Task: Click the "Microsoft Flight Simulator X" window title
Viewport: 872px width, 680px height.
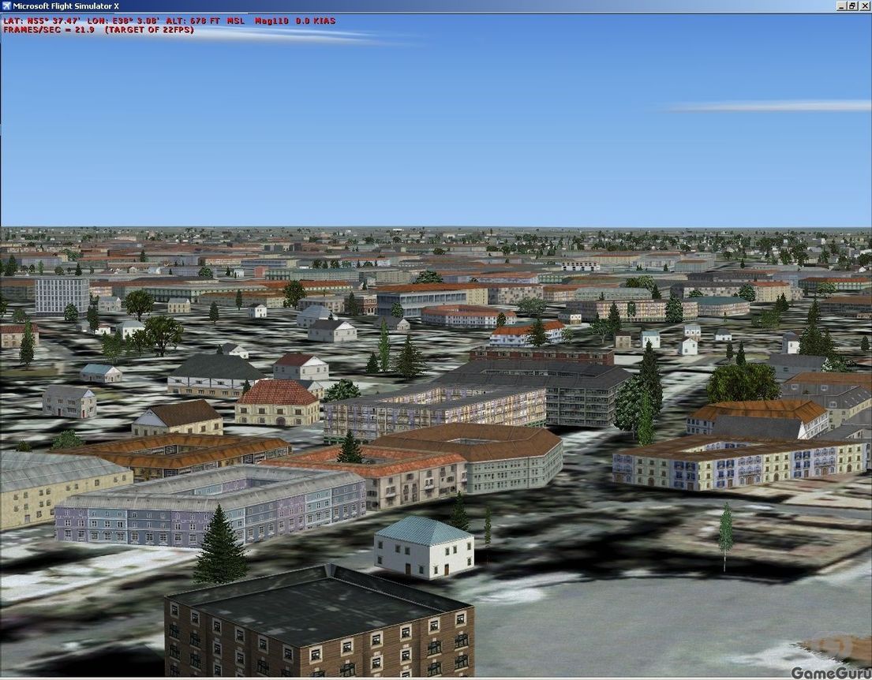Action: coord(65,6)
